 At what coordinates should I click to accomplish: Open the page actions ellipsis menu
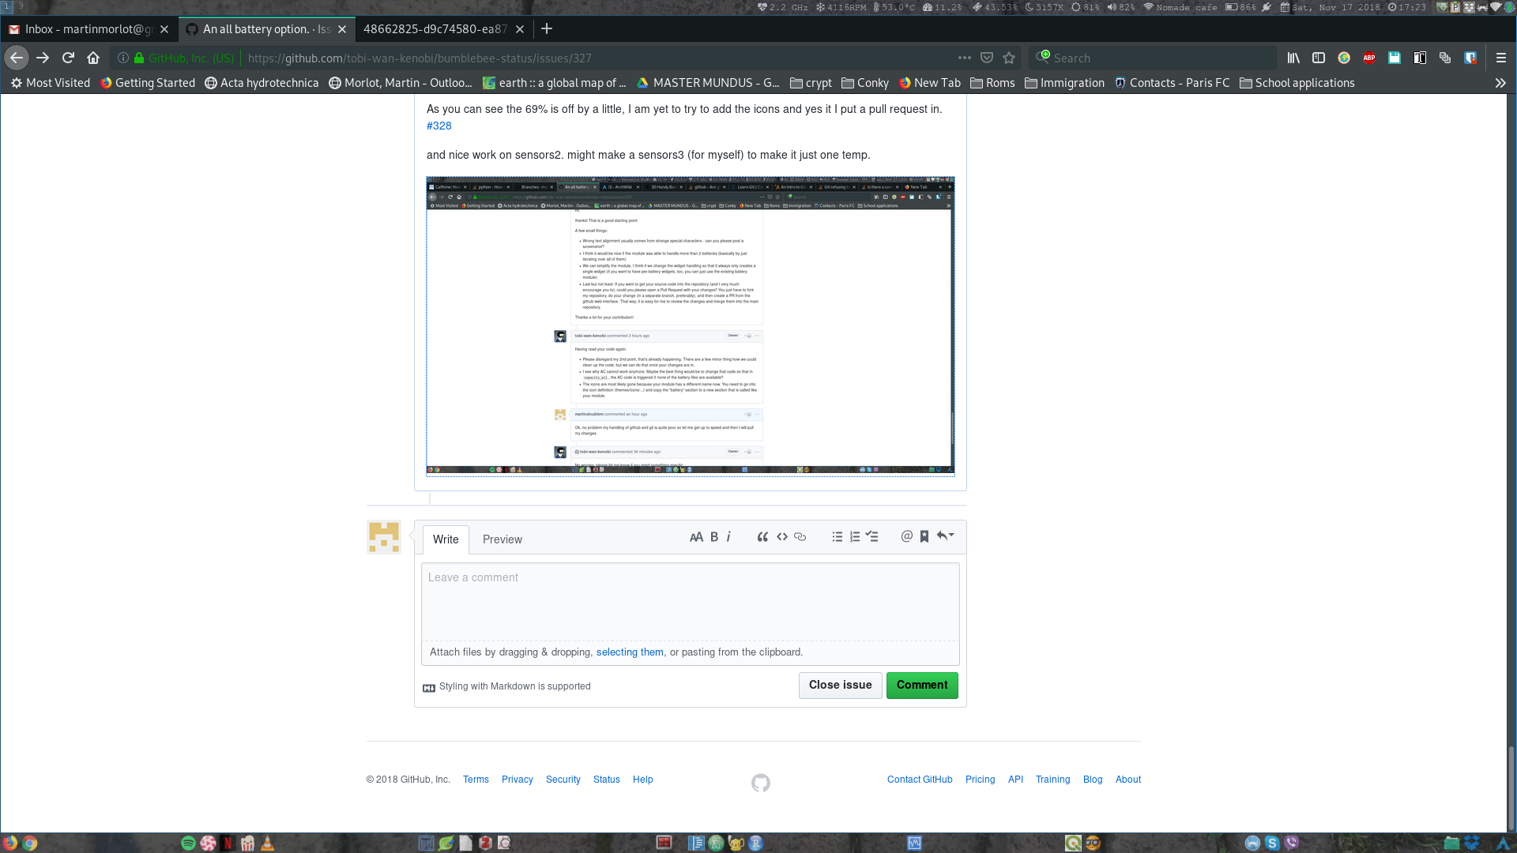point(964,58)
